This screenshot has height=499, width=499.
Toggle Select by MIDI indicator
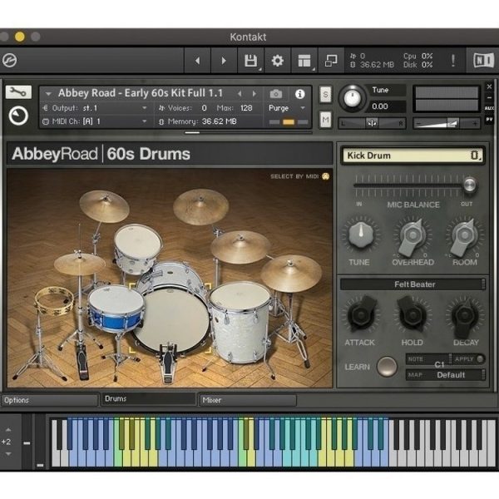(325, 176)
